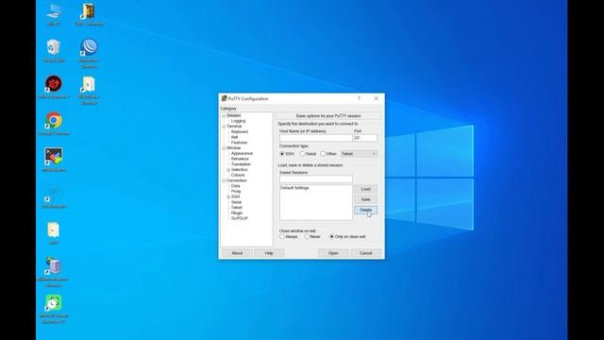Image resolution: width=604 pixels, height=340 pixels.
Task: Open Behaviour settings category
Action: point(240,159)
